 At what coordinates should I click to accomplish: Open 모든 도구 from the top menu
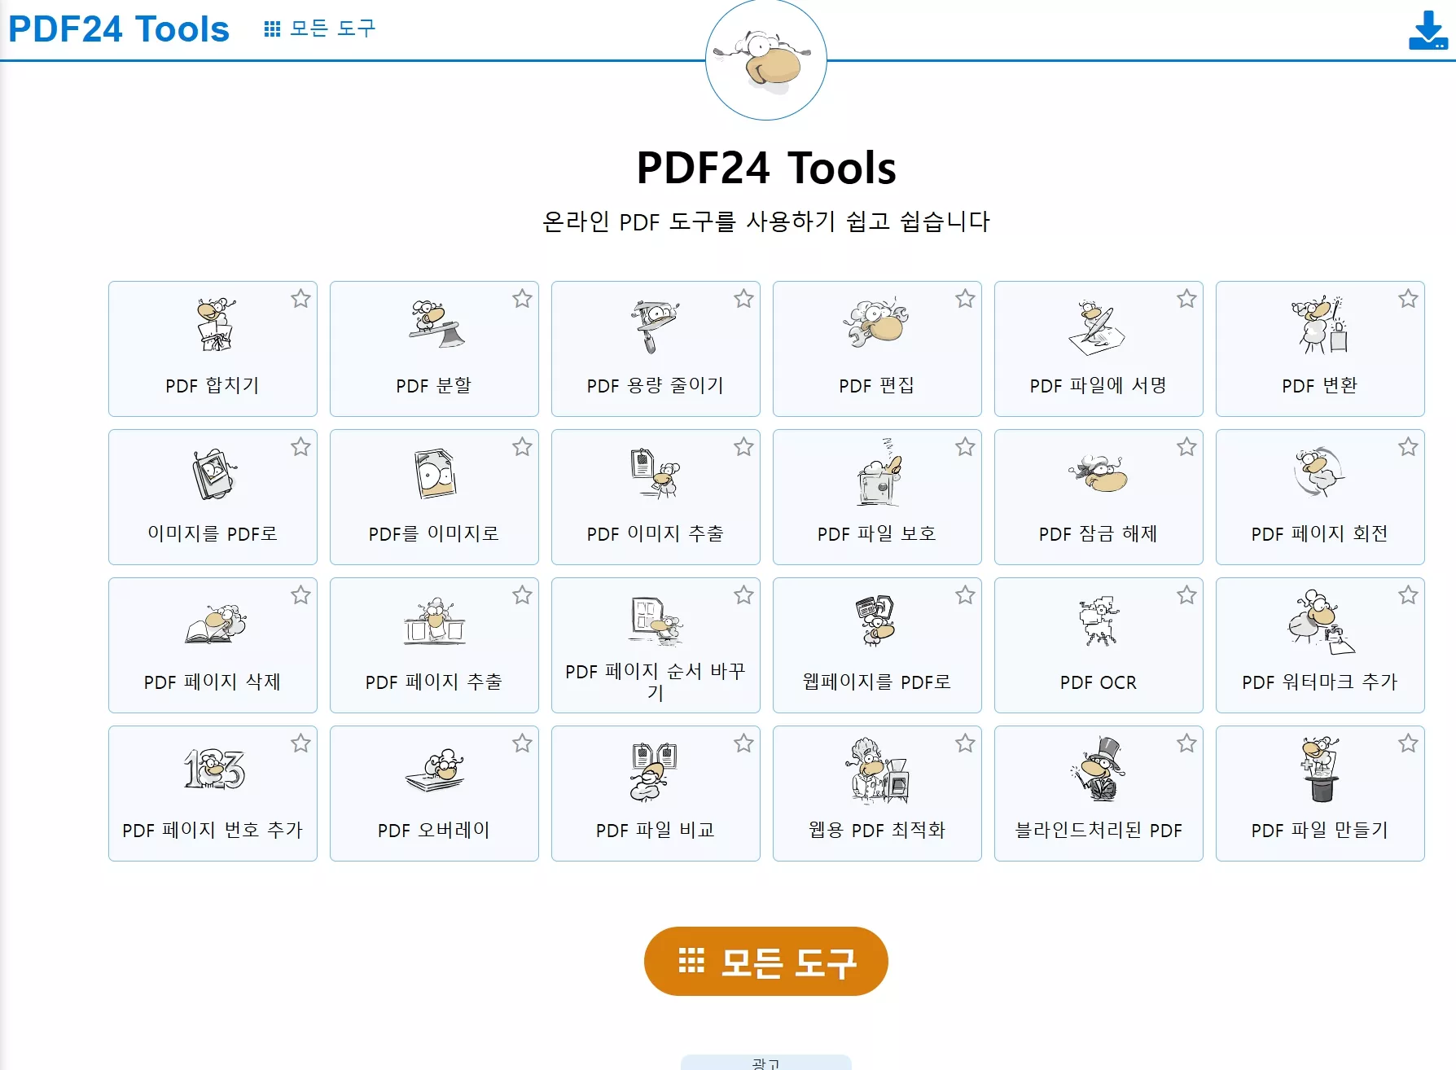tap(322, 29)
